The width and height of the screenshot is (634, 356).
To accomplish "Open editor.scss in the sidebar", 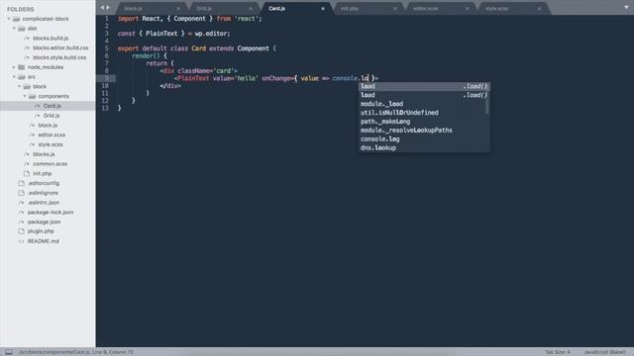I will [52, 134].
